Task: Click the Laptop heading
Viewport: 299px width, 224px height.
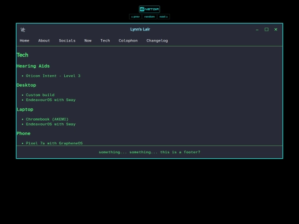Action: pyautogui.click(x=25, y=110)
